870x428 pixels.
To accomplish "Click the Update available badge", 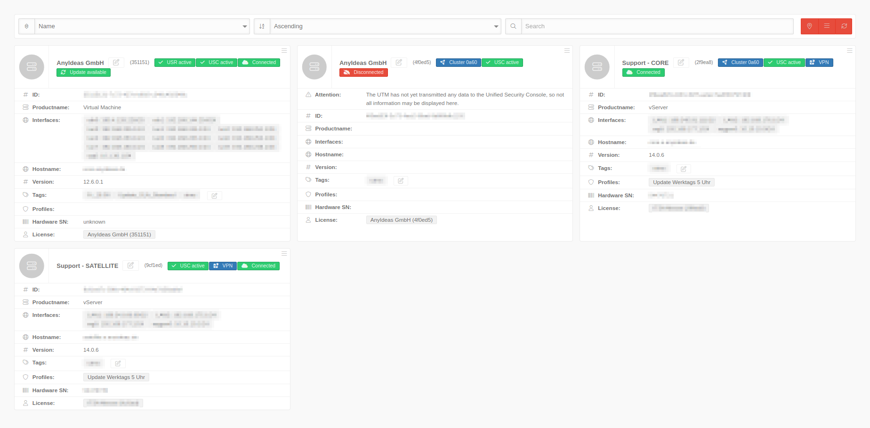I will (83, 73).
